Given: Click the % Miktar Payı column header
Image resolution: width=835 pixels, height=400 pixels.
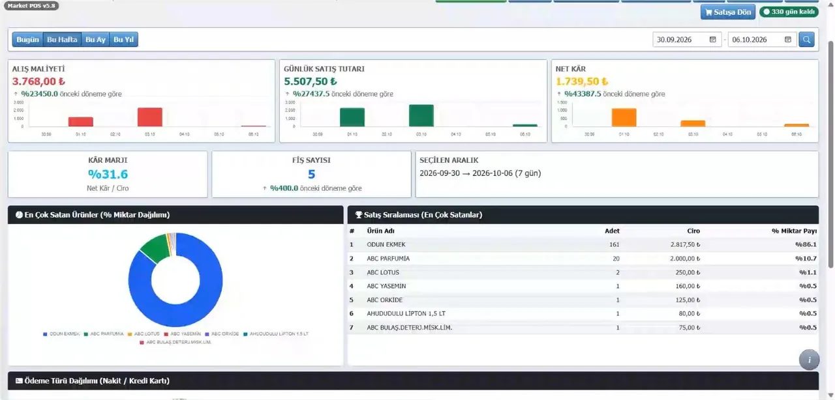Looking at the screenshot, I should tap(794, 231).
